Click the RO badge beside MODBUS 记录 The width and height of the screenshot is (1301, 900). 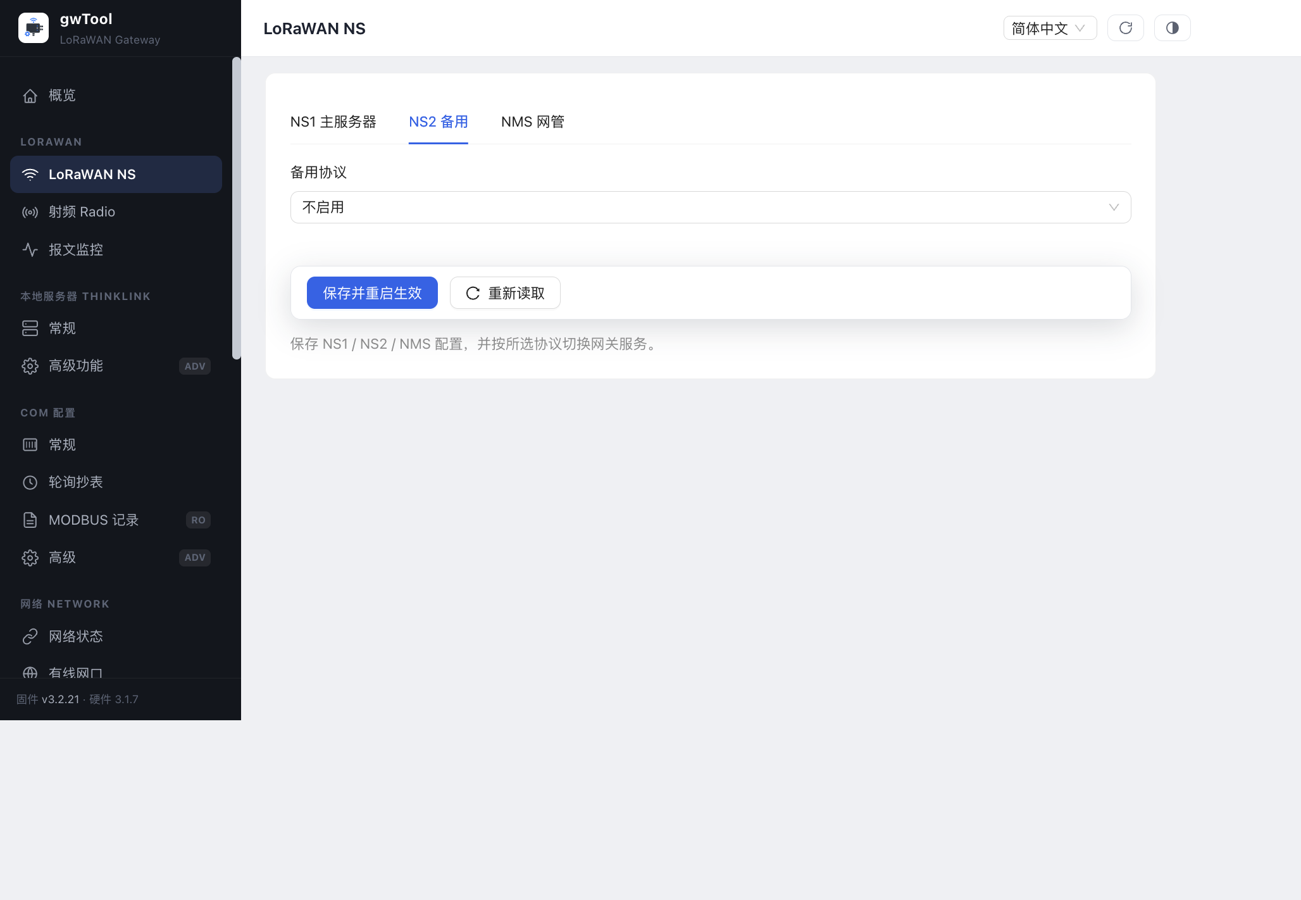click(x=198, y=520)
